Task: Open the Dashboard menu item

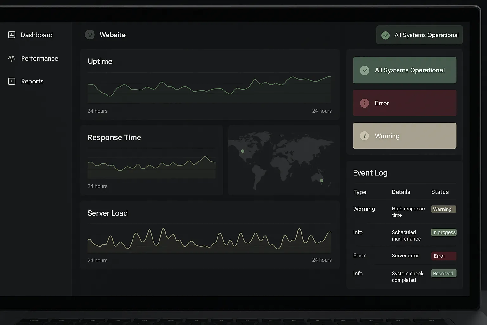Action: click(30, 35)
